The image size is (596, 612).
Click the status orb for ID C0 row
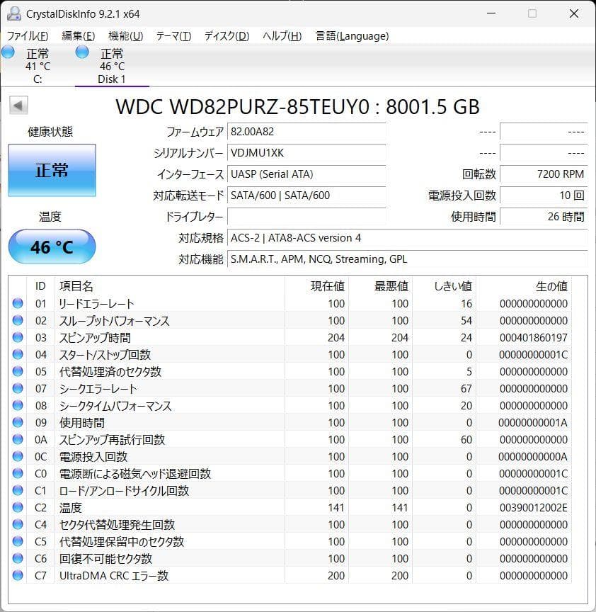tap(18, 473)
